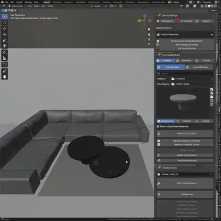Click the pan hand viewport icon
The image size is (221, 221).
149,34
